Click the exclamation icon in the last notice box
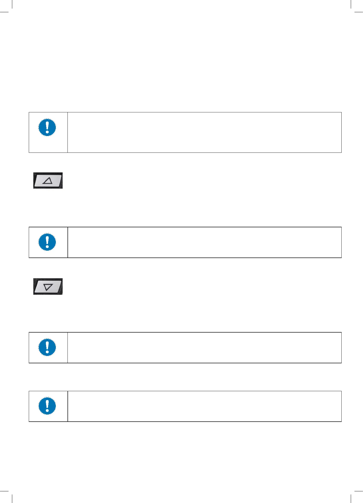363x503 pixels. pos(47,406)
